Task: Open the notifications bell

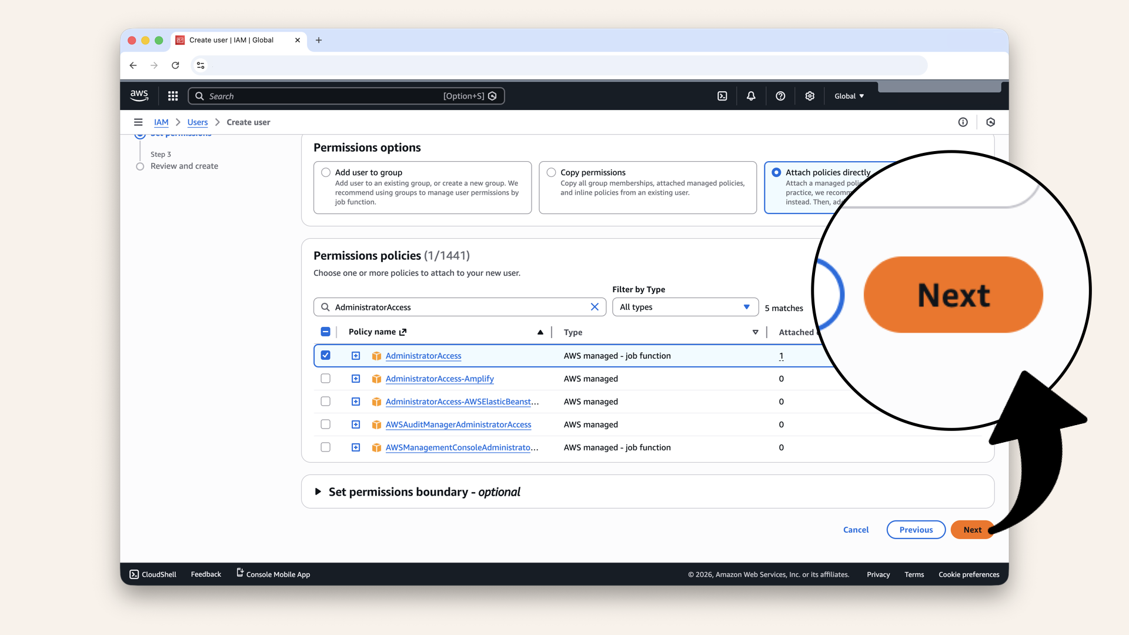Action: [x=751, y=96]
